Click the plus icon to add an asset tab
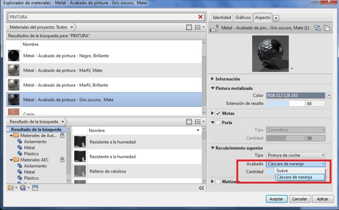The width and height of the screenshot is (339, 210). pos(276,18)
